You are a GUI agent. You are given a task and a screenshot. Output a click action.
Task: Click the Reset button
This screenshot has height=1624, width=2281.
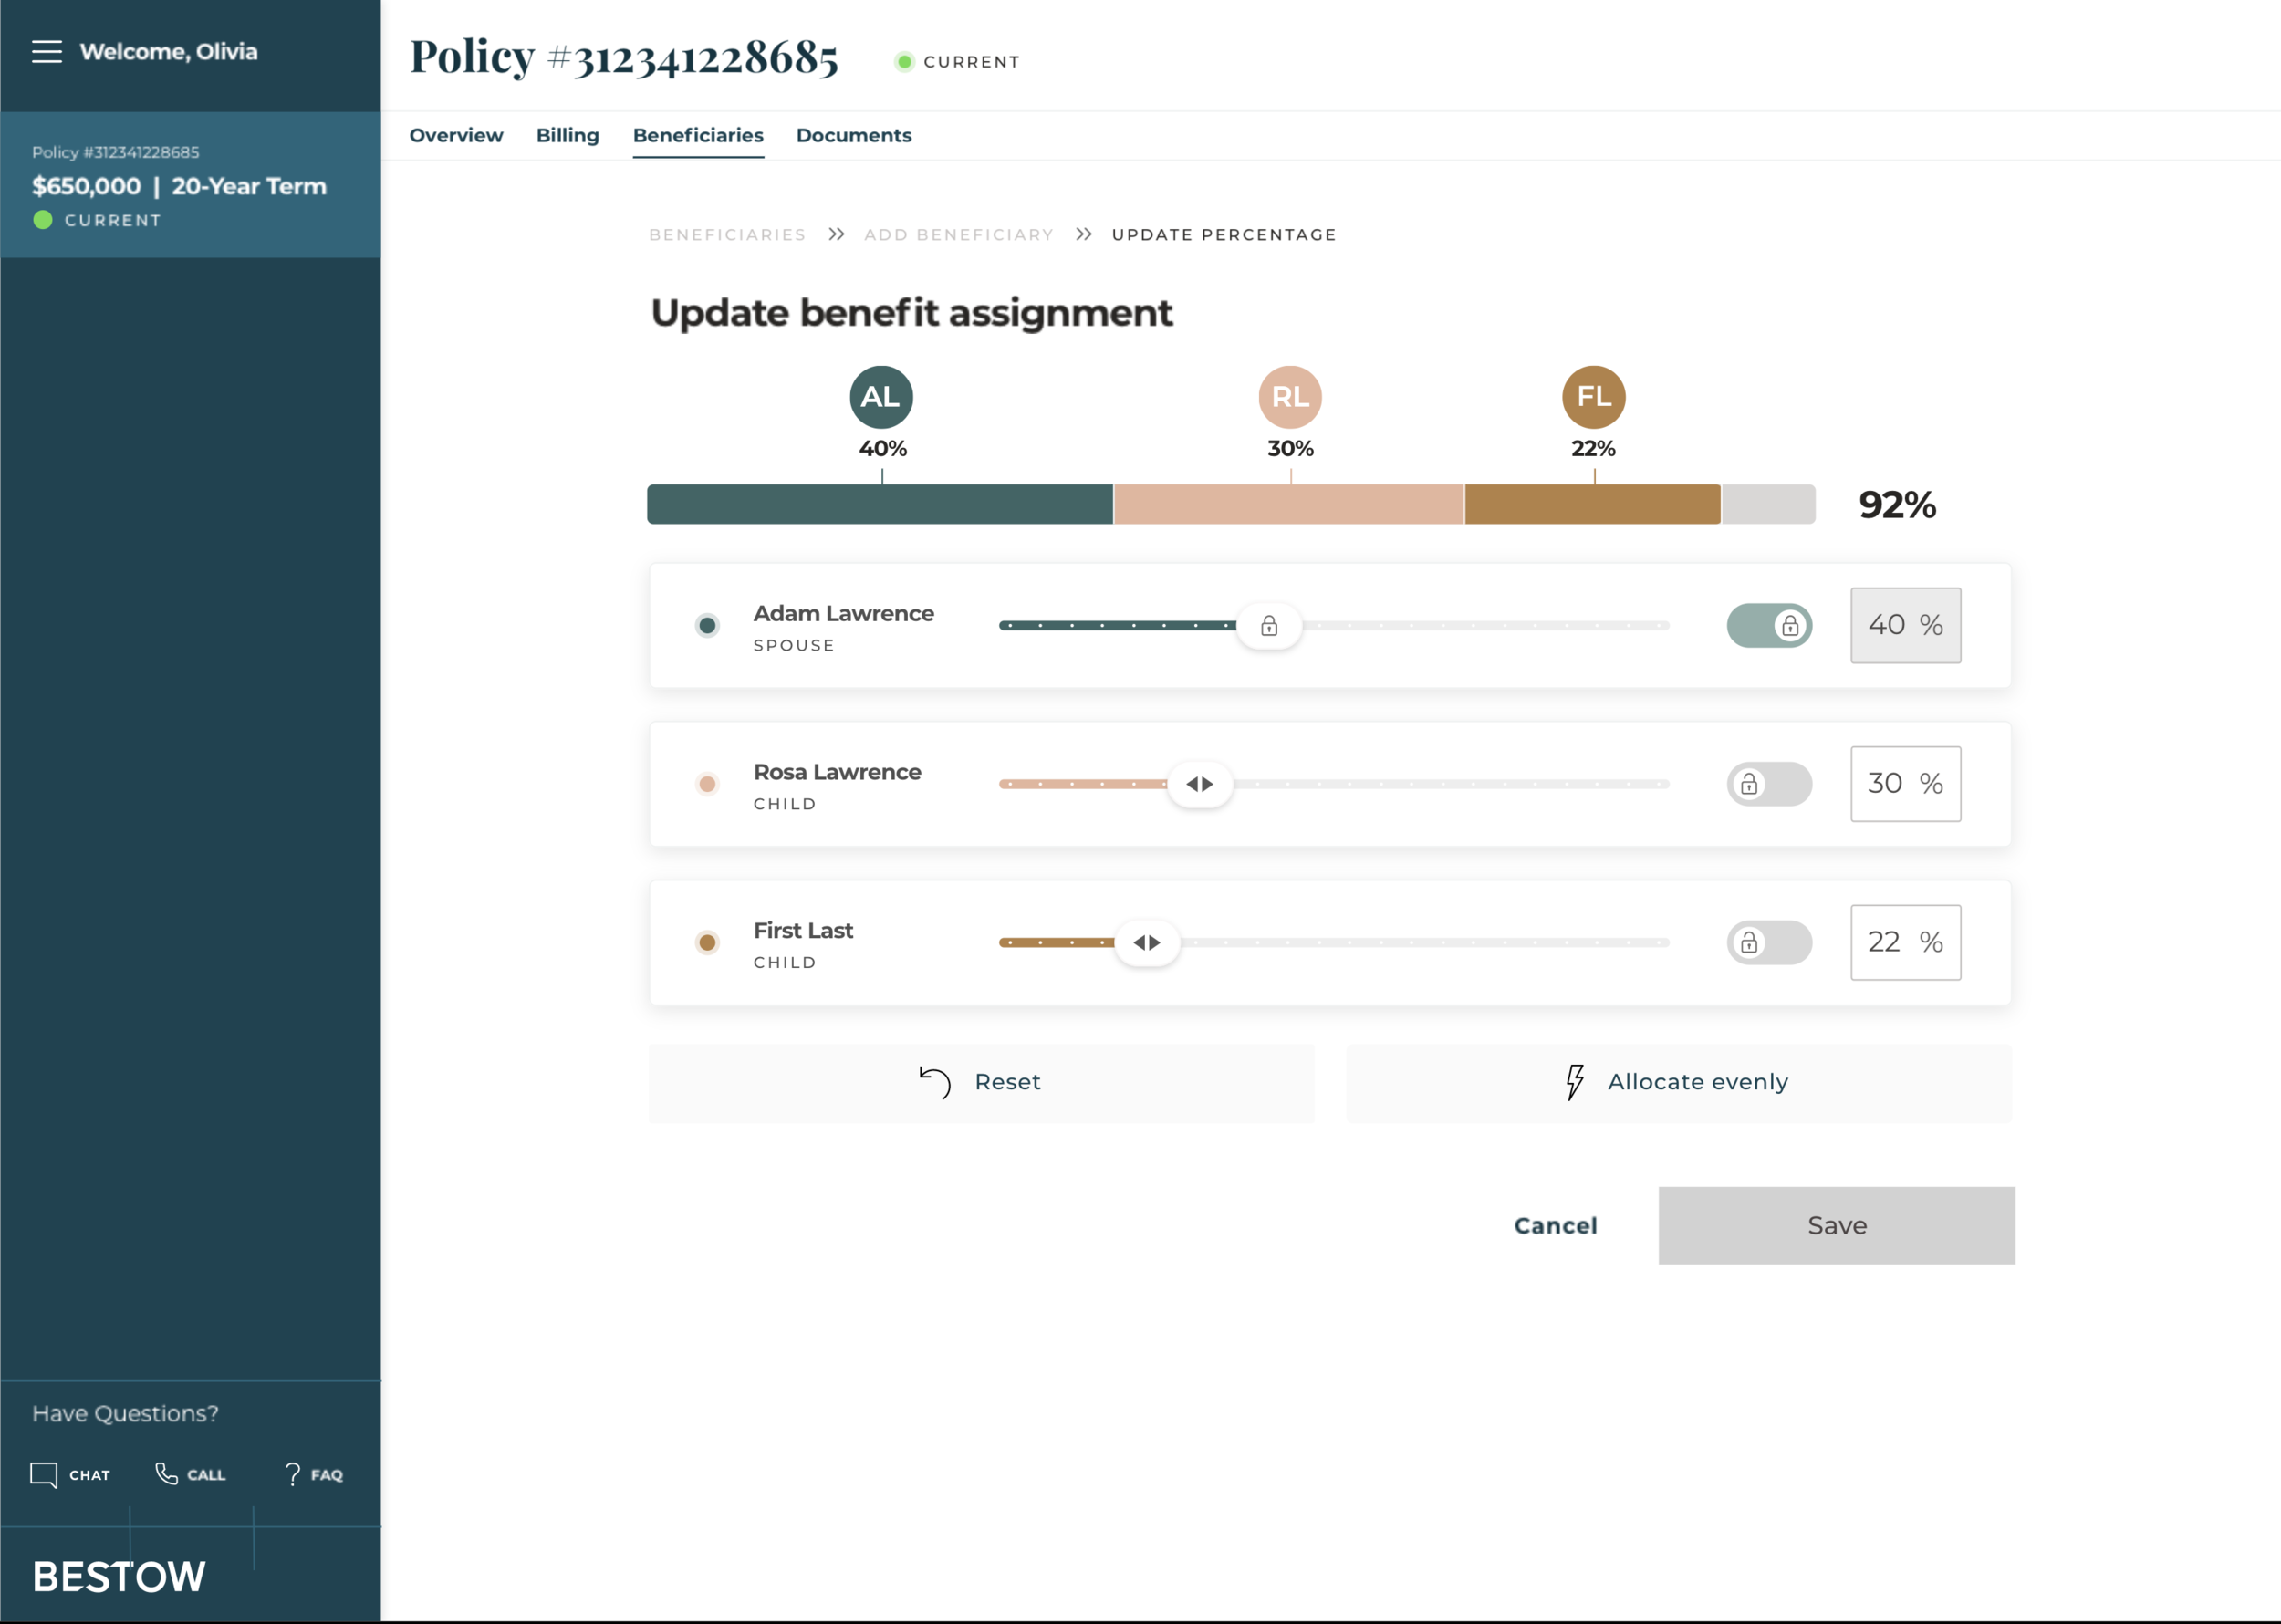981,1083
